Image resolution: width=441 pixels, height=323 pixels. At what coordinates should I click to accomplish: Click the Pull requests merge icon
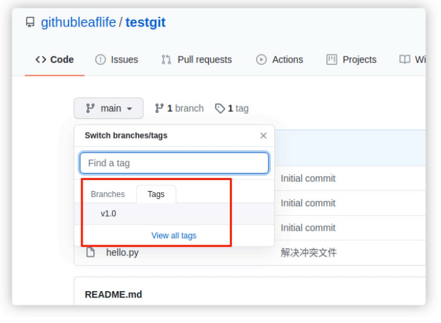click(x=166, y=60)
